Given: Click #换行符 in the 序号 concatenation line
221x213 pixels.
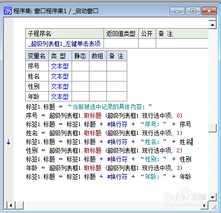Looking at the screenshot, I should click(x=117, y=124).
